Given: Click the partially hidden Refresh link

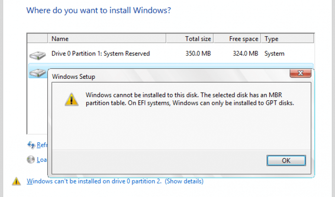Looking at the screenshot, I should 42,145.
